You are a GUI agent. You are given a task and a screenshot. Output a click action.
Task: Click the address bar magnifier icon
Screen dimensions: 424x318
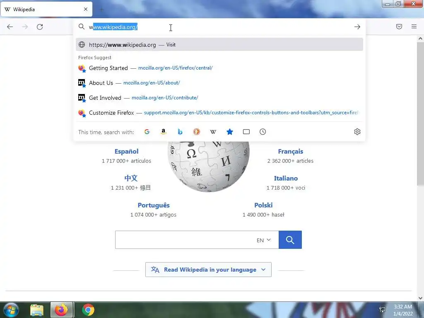[82, 26]
